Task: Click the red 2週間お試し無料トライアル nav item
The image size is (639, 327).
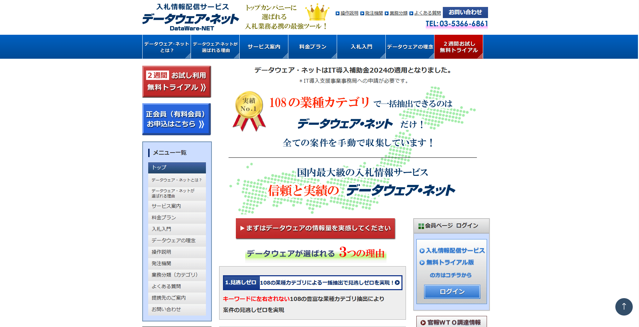Action: pos(458,47)
